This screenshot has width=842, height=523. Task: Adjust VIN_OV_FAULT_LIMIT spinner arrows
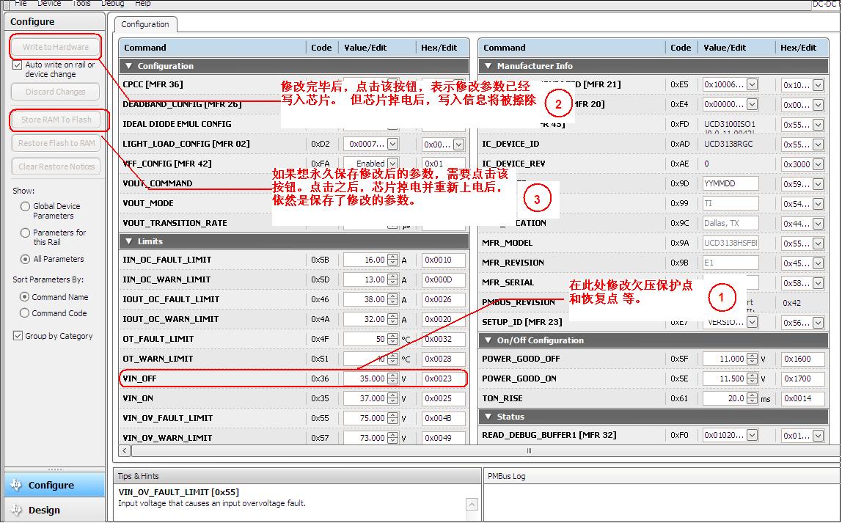393,418
